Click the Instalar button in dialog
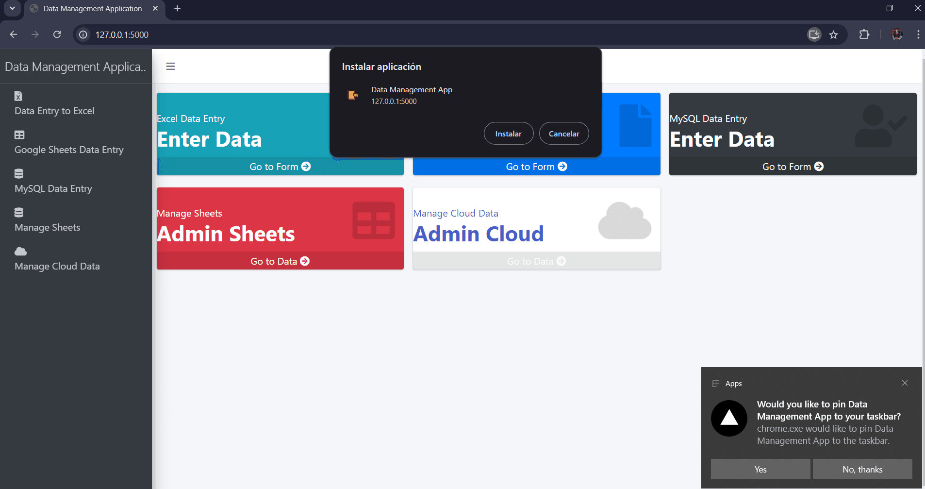 coord(509,134)
